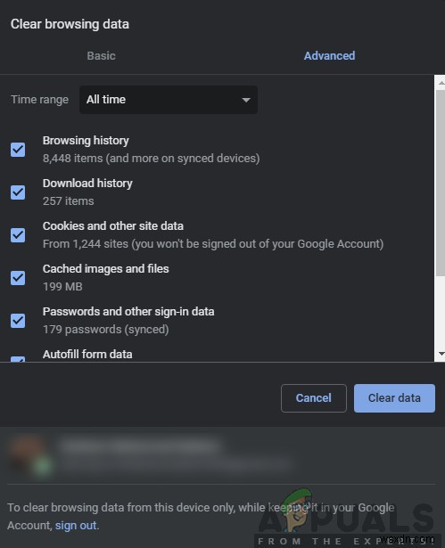This screenshot has width=445, height=548.
Task: Click the Passwords and other sign-in data label
Action: (x=128, y=311)
